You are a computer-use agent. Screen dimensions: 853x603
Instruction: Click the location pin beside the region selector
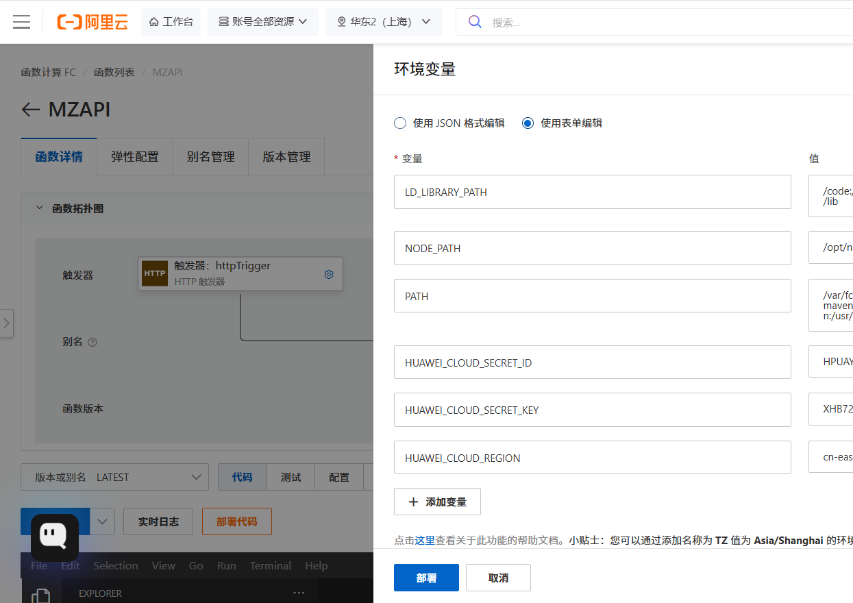pyautogui.click(x=341, y=21)
